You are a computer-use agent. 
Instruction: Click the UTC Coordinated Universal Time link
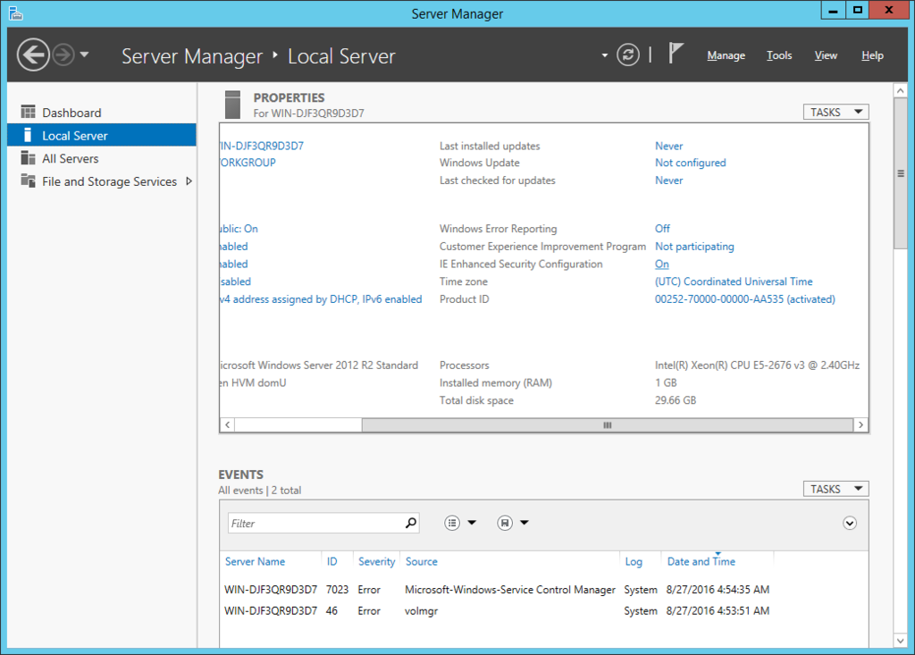(x=734, y=281)
